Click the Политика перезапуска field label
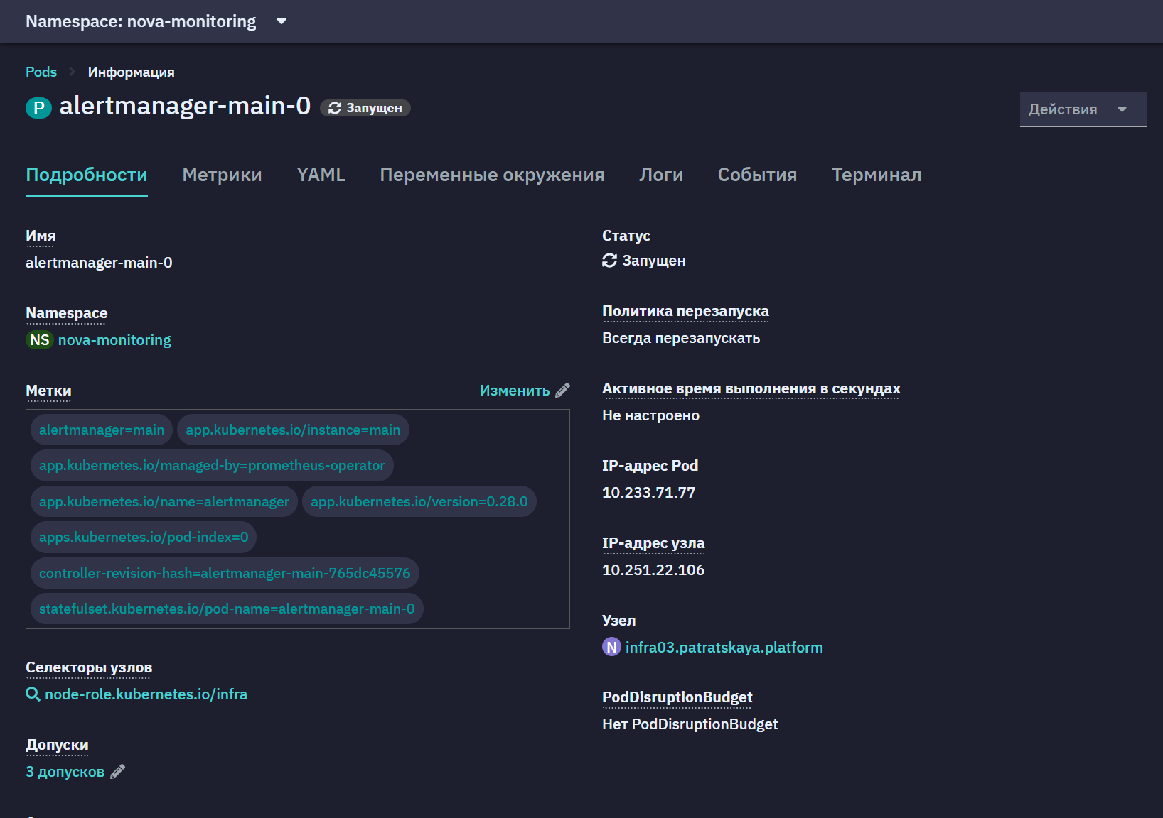 pos(685,311)
